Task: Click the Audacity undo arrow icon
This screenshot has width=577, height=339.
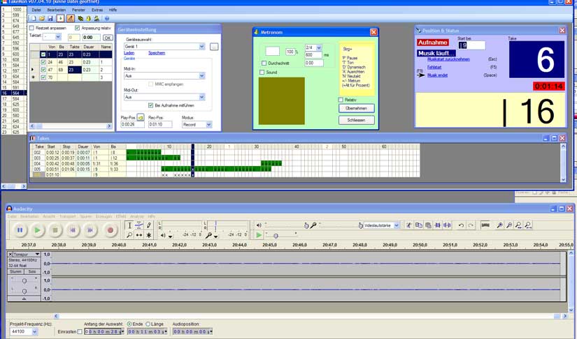Action: tap(460, 225)
